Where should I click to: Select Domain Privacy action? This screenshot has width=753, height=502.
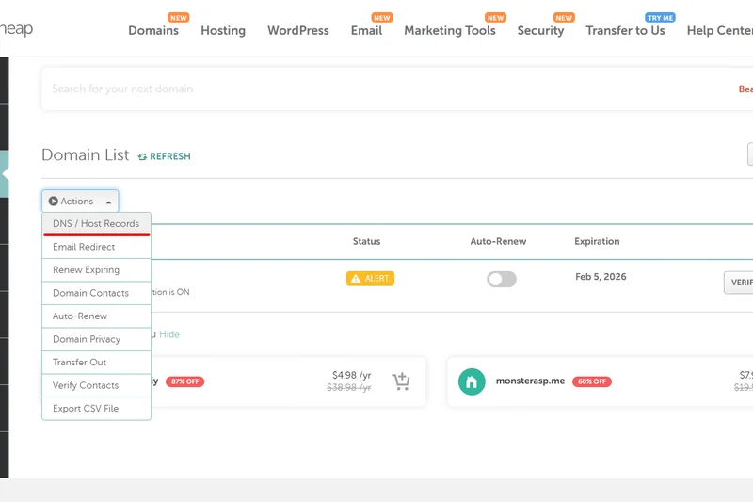(97, 339)
